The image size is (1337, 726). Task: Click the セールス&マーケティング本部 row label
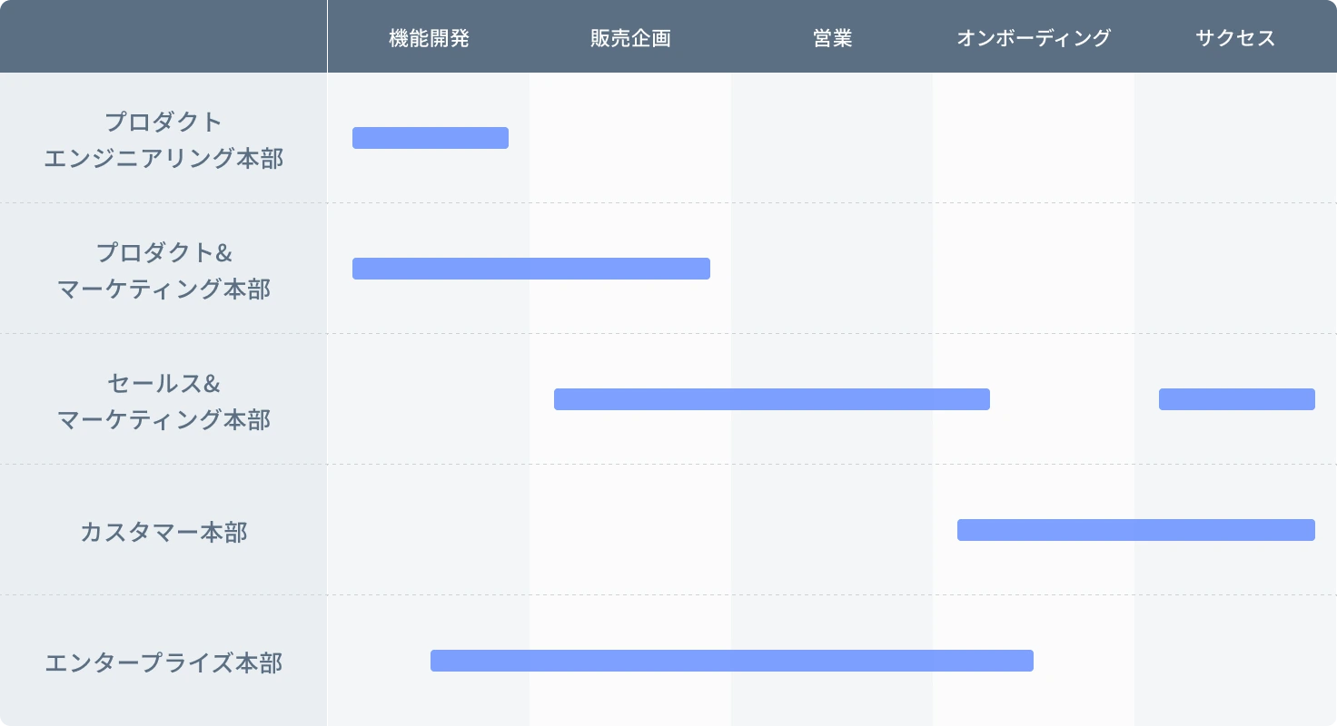[x=163, y=401]
